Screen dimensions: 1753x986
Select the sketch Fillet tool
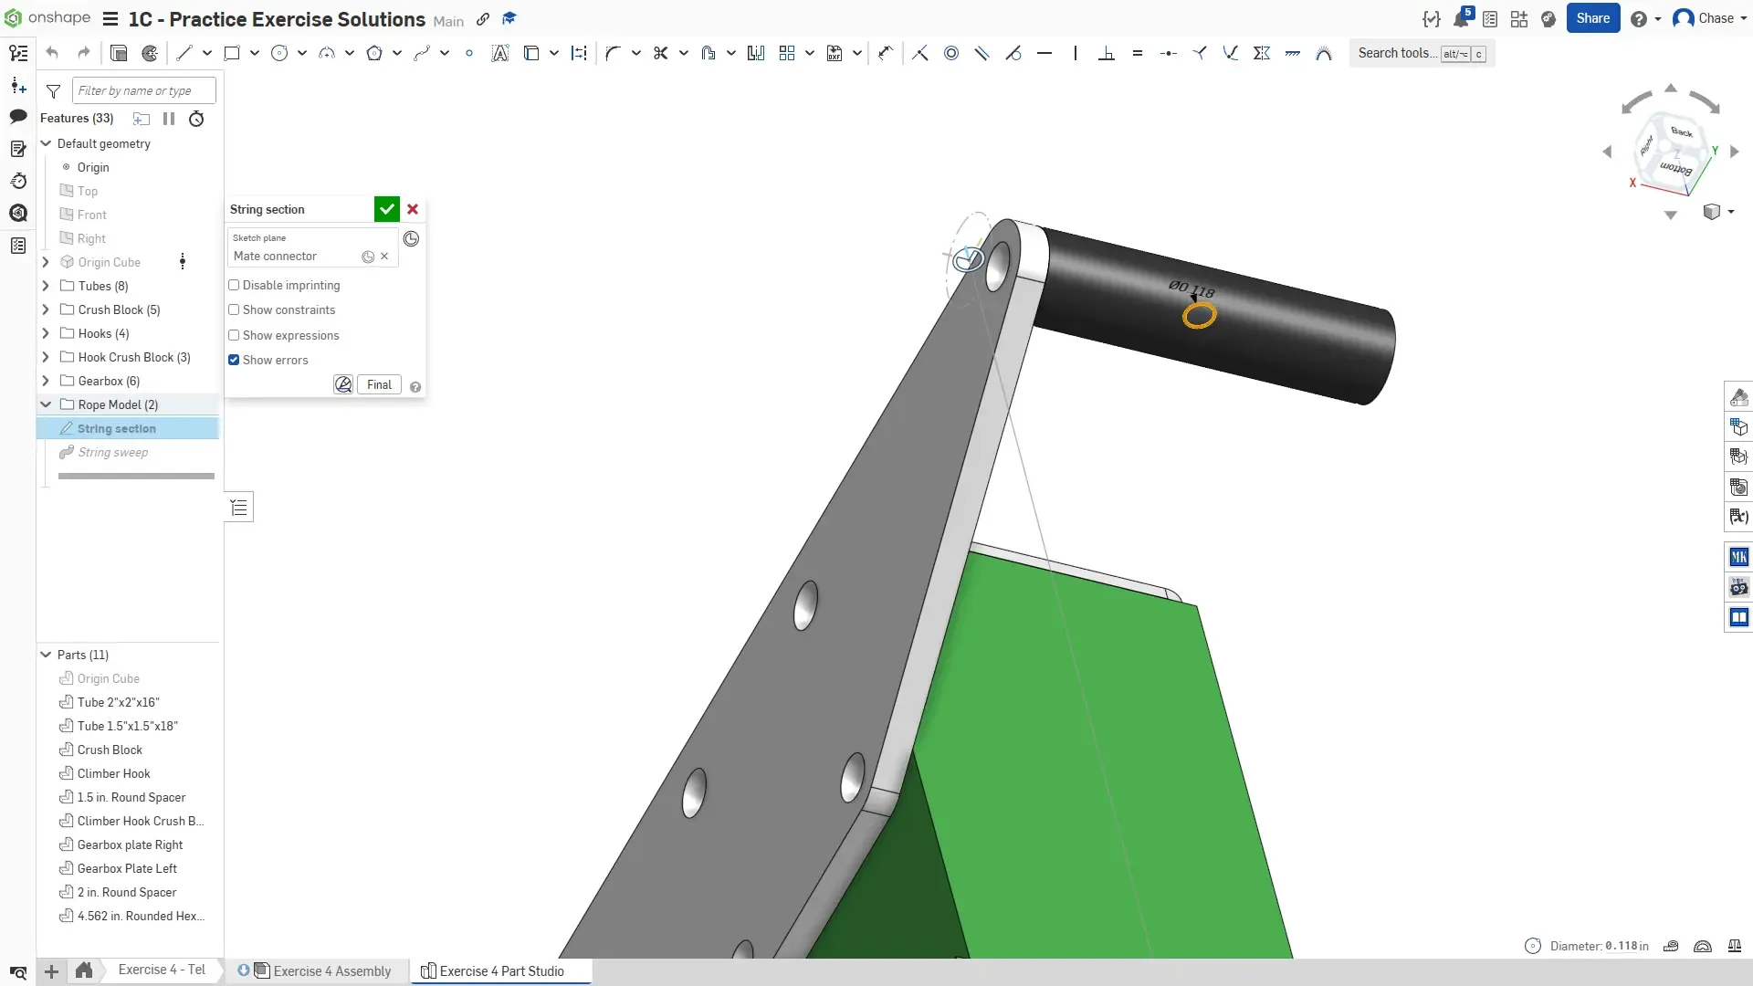pyautogui.click(x=613, y=53)
